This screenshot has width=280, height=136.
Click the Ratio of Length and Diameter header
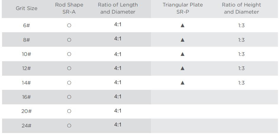pyautogui.click(x=118, y=8)
